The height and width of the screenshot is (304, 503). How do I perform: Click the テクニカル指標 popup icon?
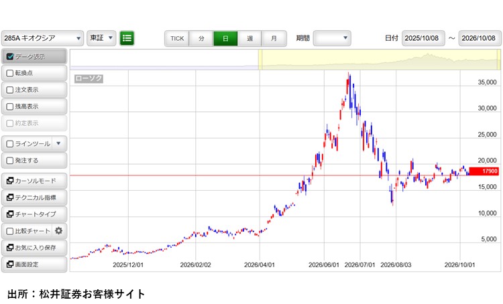pos(10,198)
